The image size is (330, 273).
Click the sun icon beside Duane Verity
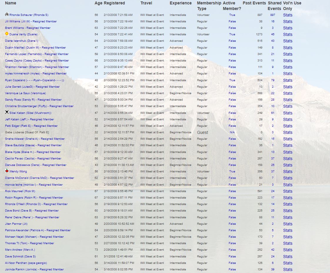(x=7, y=34)
